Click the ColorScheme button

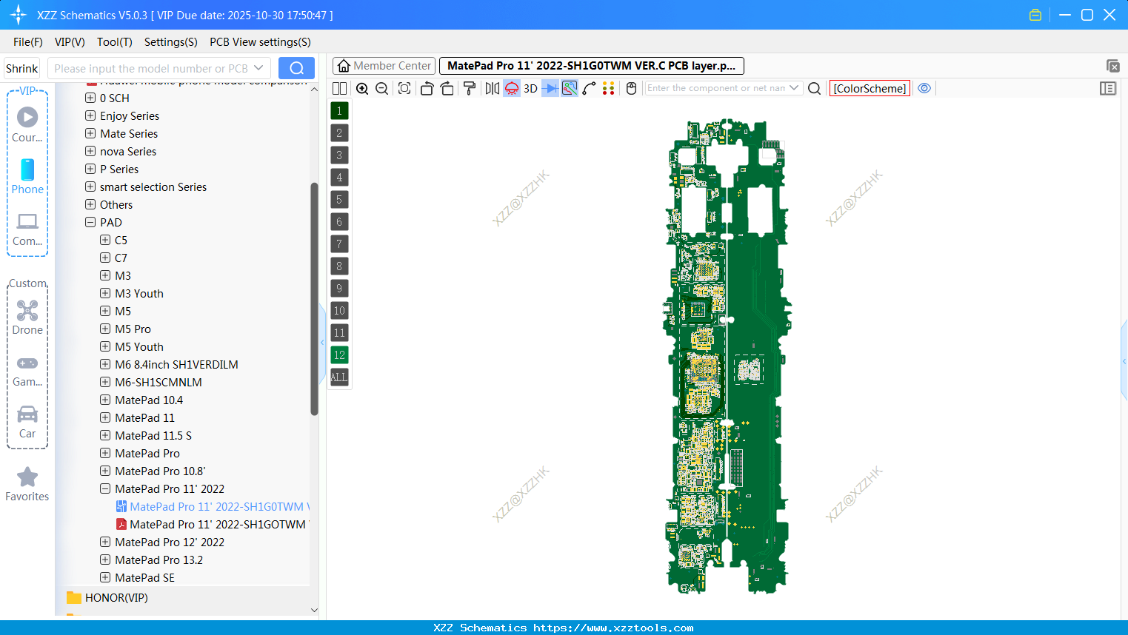tap(870, 88)
